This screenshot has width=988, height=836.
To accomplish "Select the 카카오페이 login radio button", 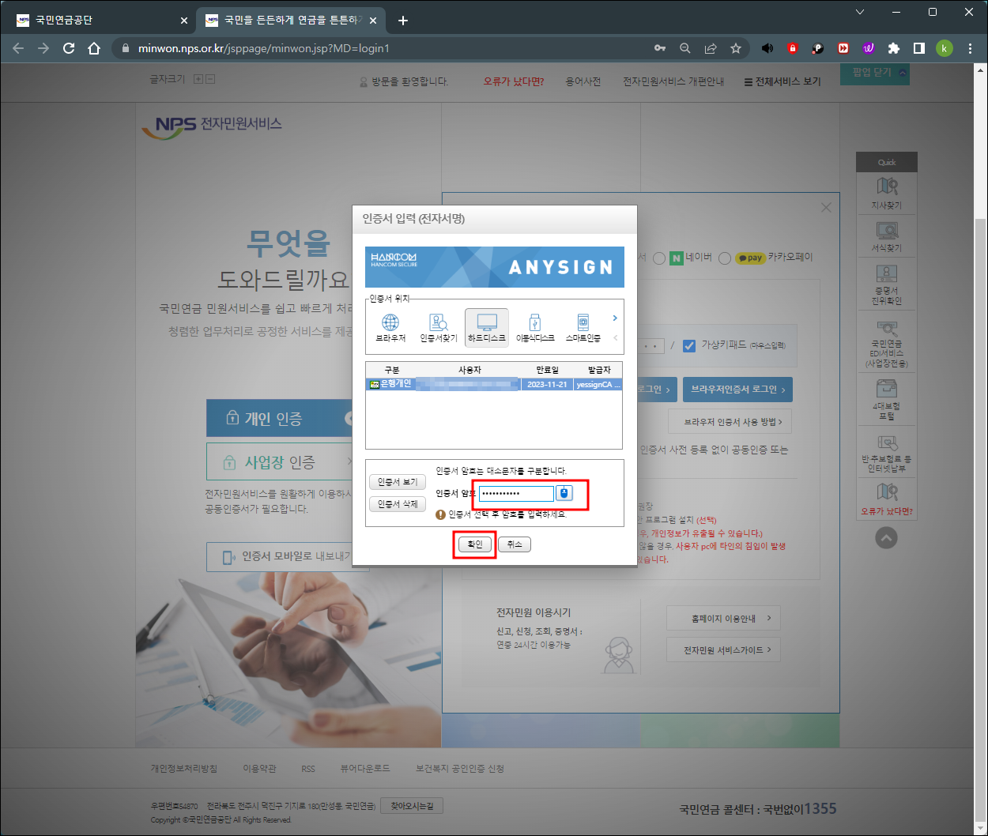I will tap(726, 258).
